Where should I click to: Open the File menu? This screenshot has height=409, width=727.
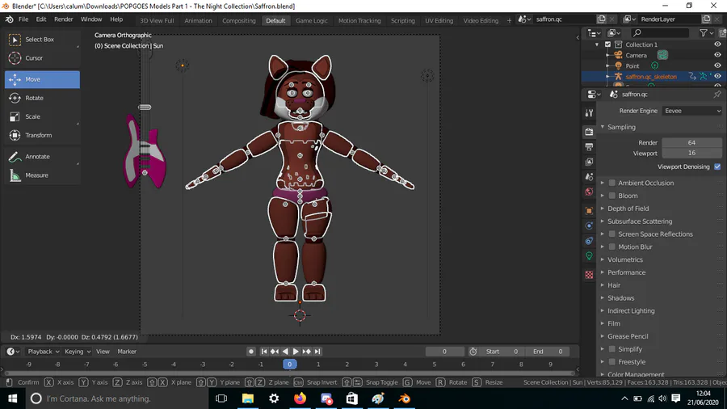tap(23, 19)
